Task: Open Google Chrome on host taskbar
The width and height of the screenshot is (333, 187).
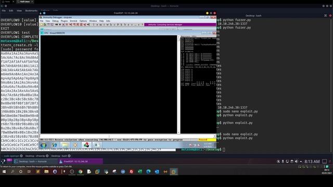Action: [x=80, y=171]
